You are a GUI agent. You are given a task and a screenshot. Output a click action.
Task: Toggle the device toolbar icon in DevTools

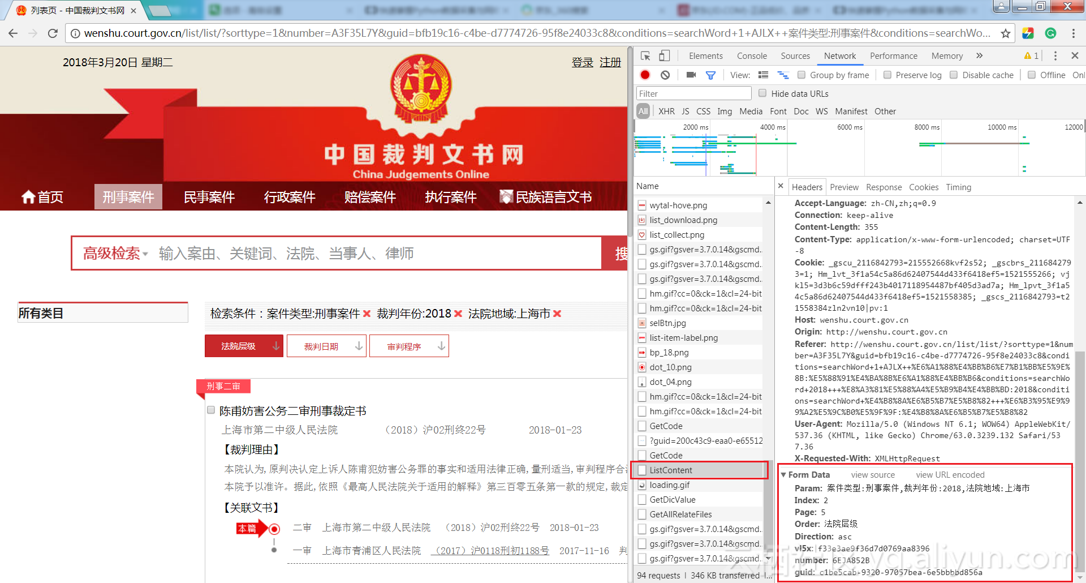664,55
